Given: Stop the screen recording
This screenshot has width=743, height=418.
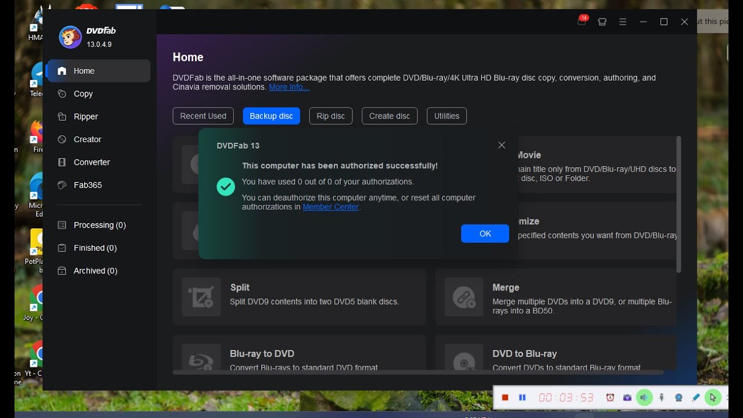Looking at the screenshot, I should coord(505,398).
